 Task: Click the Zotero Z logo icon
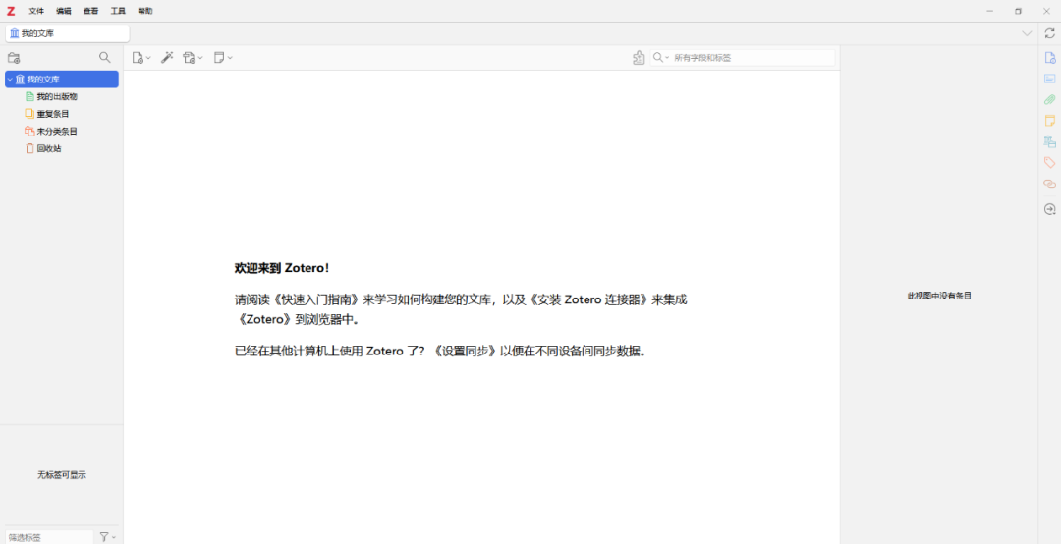click(11, 11)
